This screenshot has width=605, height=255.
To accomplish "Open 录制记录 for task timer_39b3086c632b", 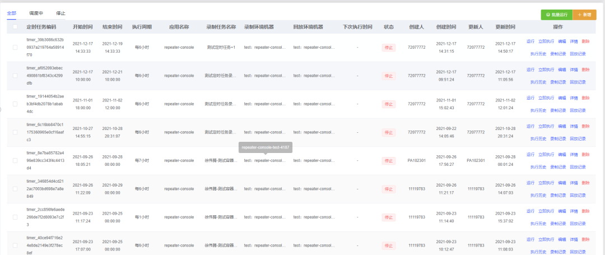I will [558, 54].
